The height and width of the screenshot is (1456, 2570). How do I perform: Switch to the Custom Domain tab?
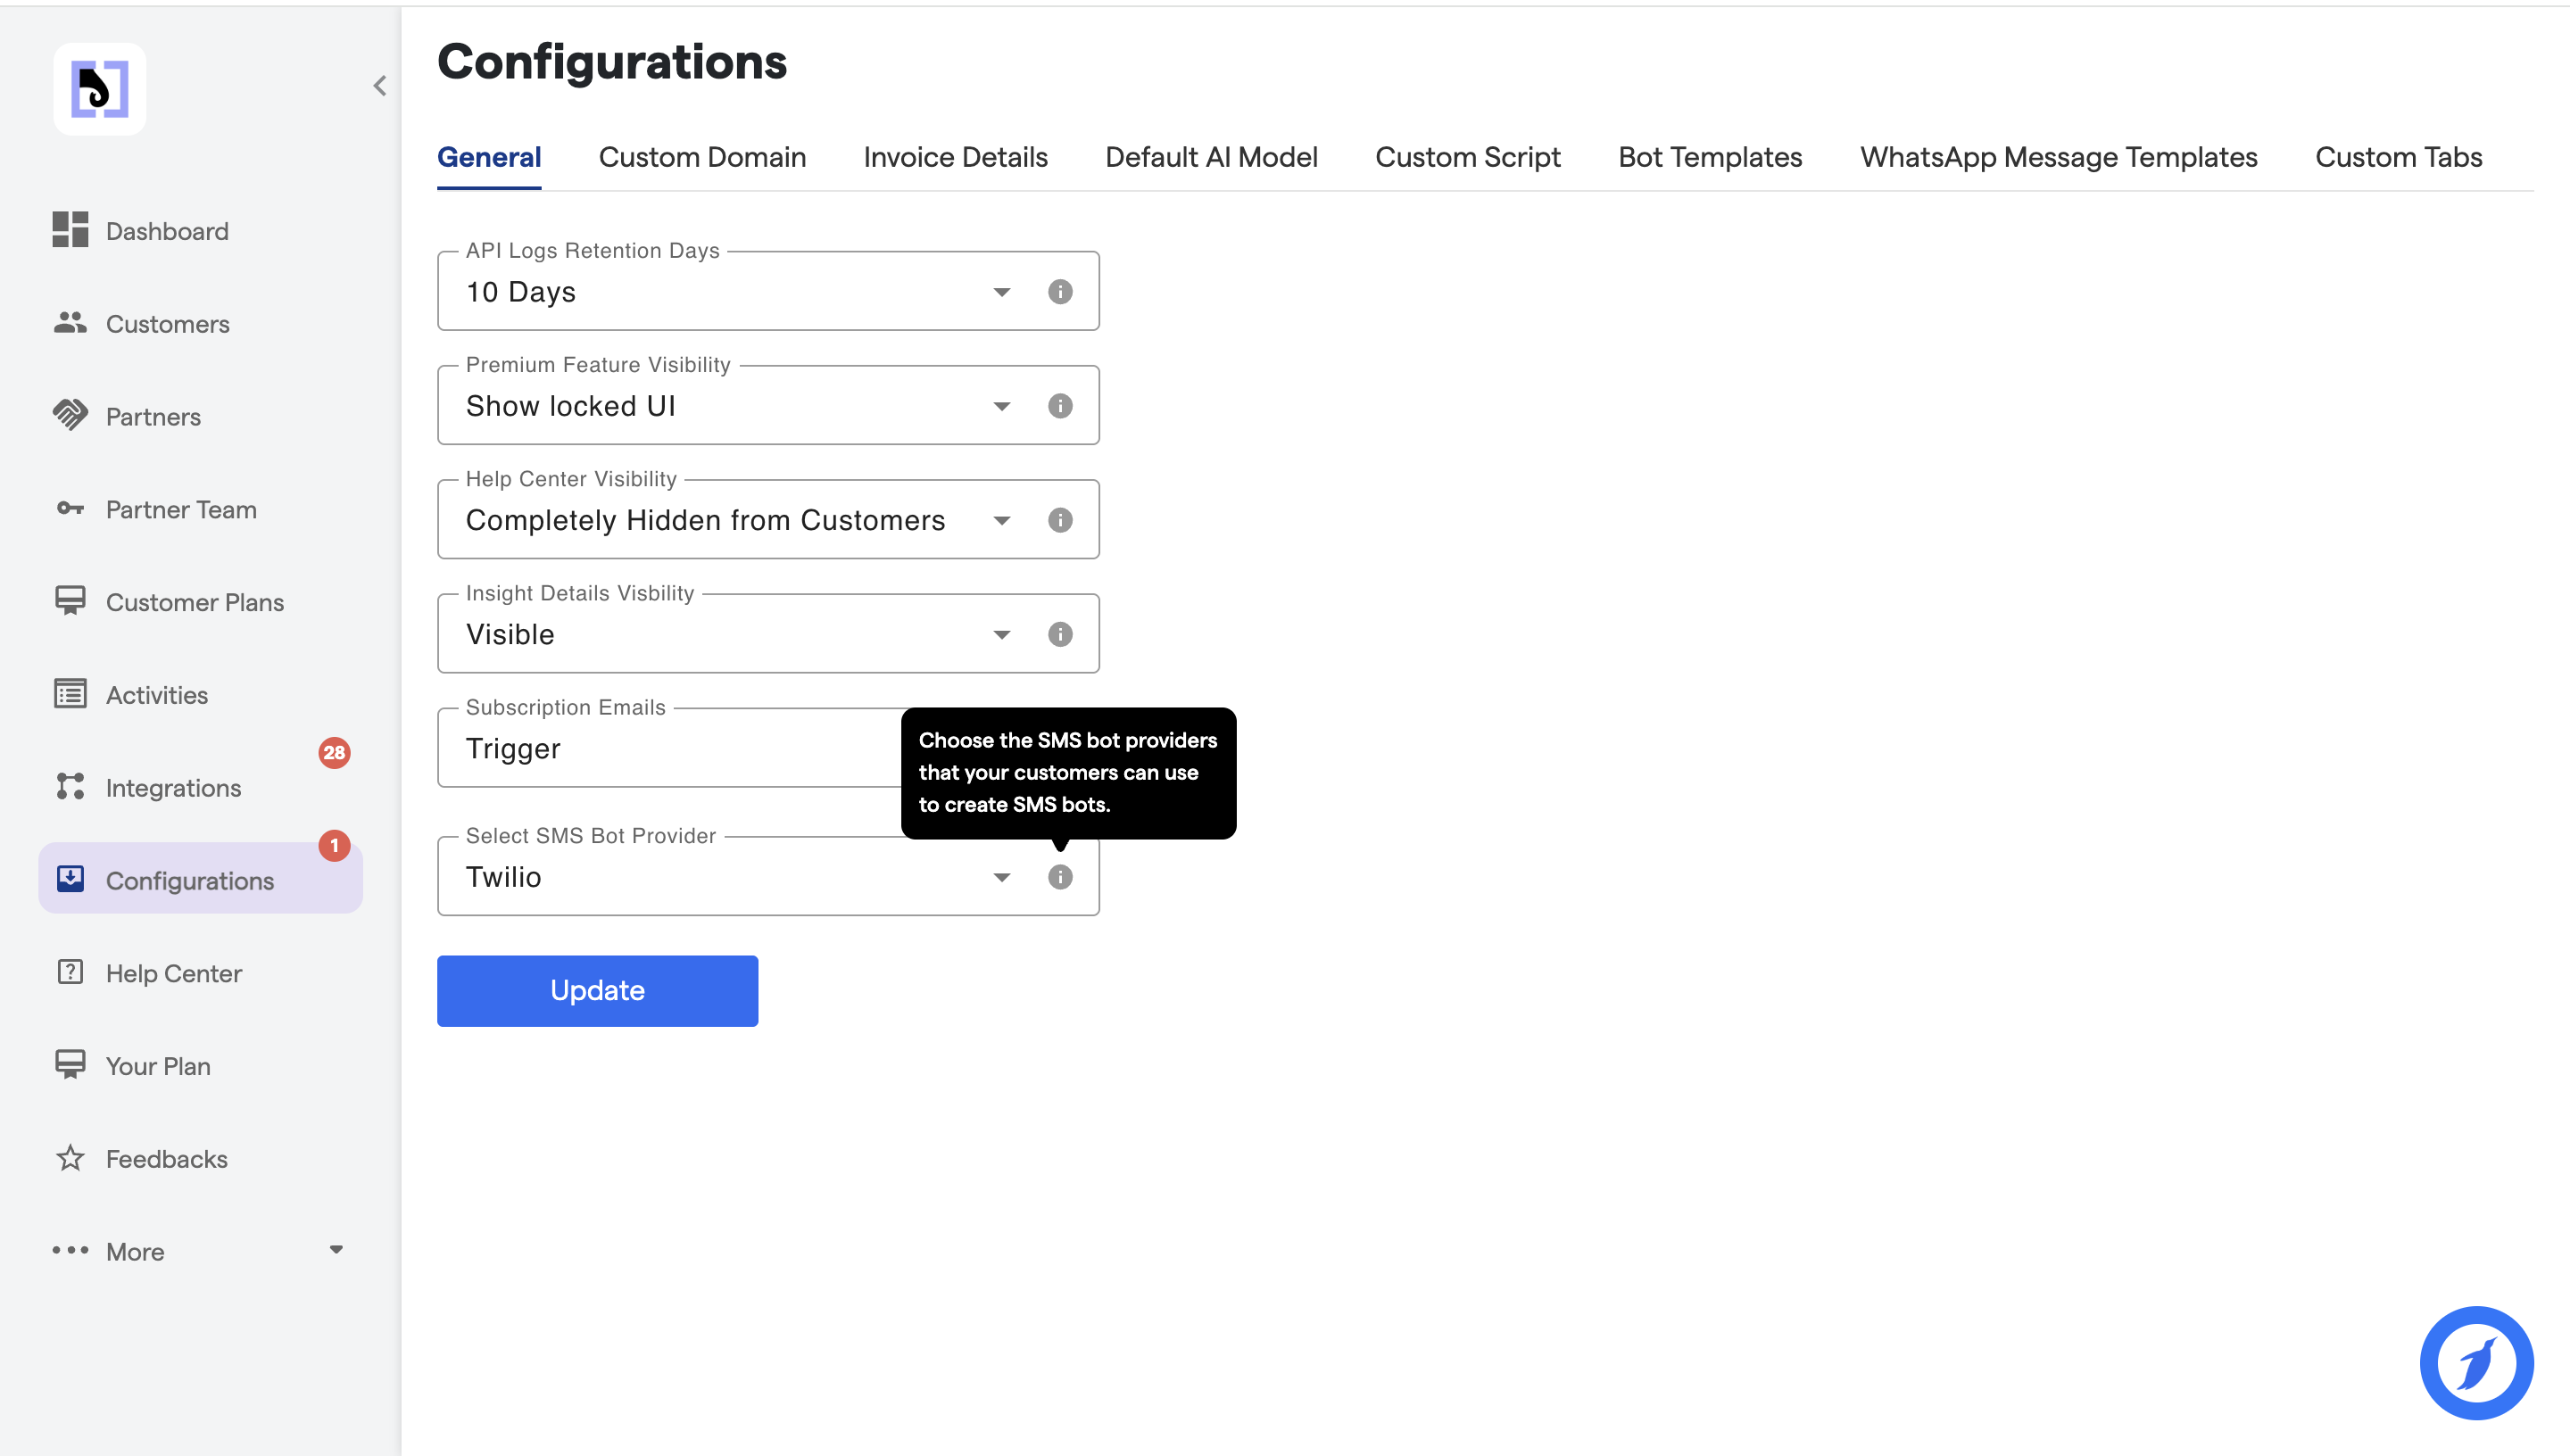[x=702, y=157]
